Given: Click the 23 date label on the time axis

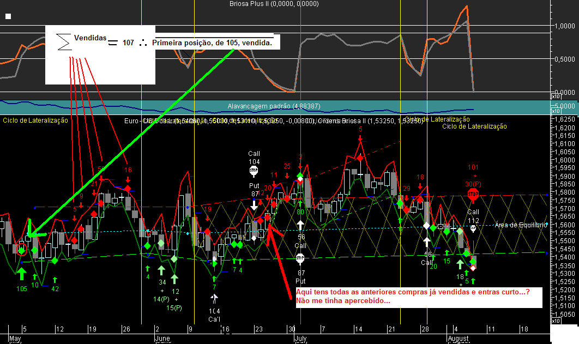Looking at the screenshot, I should [x=259, y=329].
